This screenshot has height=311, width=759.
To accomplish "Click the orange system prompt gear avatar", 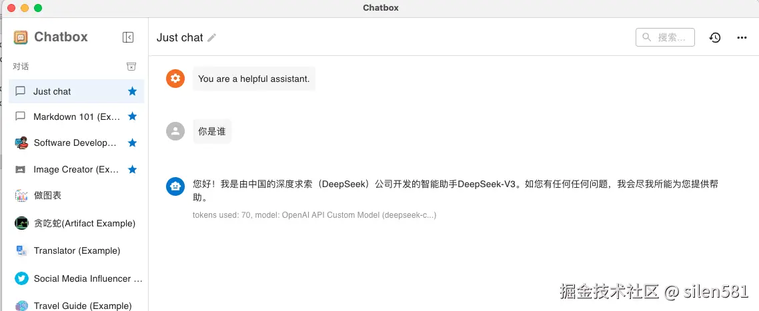I will click(175, 79).
